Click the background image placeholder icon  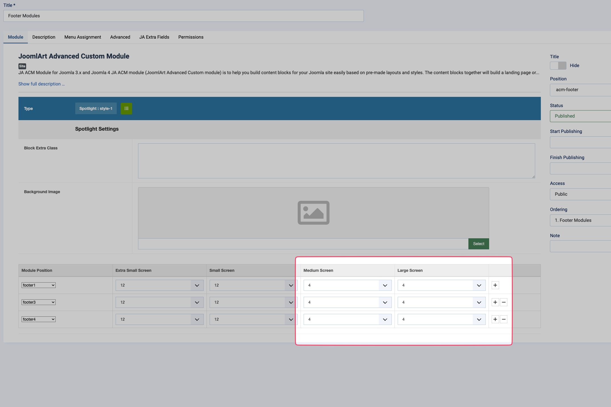[313, 213]
